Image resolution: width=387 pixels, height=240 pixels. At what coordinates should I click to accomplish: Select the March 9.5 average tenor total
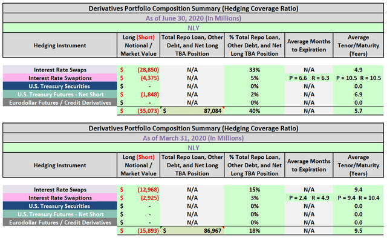[358, 230]
